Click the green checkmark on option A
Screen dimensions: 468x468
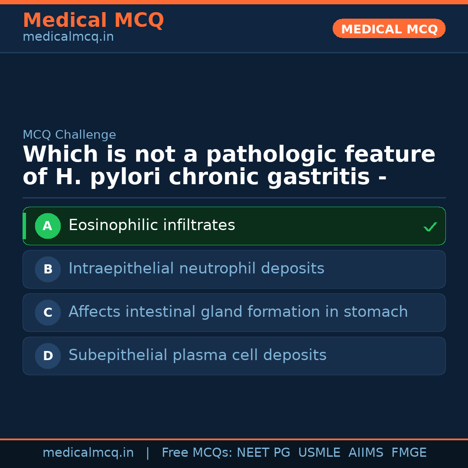(430, 226)
